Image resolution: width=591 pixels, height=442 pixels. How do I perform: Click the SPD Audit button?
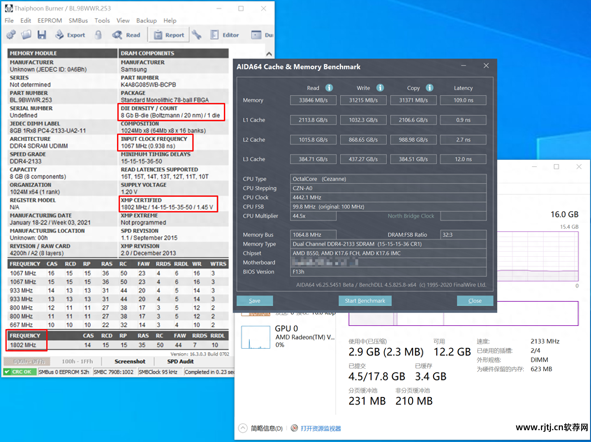[x=180, y=361]
